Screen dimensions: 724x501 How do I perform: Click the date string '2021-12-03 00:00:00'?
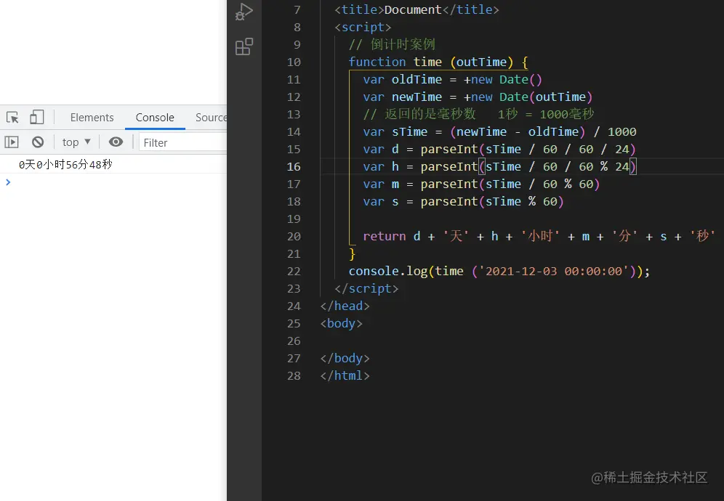point(554,272)
